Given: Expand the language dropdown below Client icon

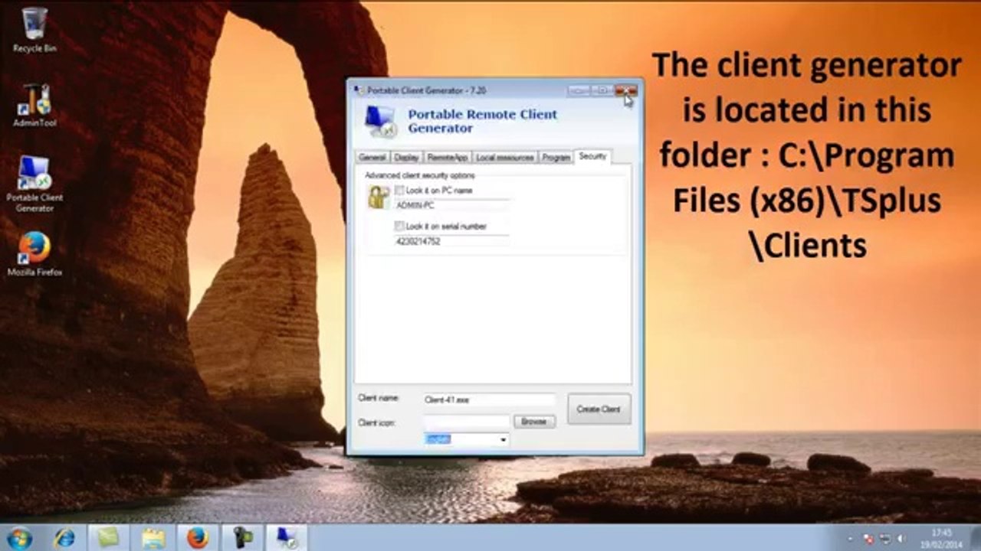Looking at the screenshot, I should (504, 439).
